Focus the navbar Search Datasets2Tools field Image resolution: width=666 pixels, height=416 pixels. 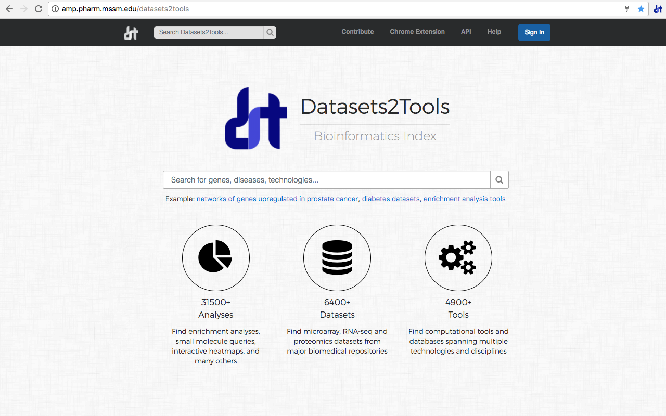point(209,32)
